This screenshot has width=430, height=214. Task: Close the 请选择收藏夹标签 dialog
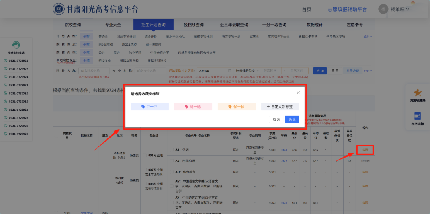click(298, 93)
